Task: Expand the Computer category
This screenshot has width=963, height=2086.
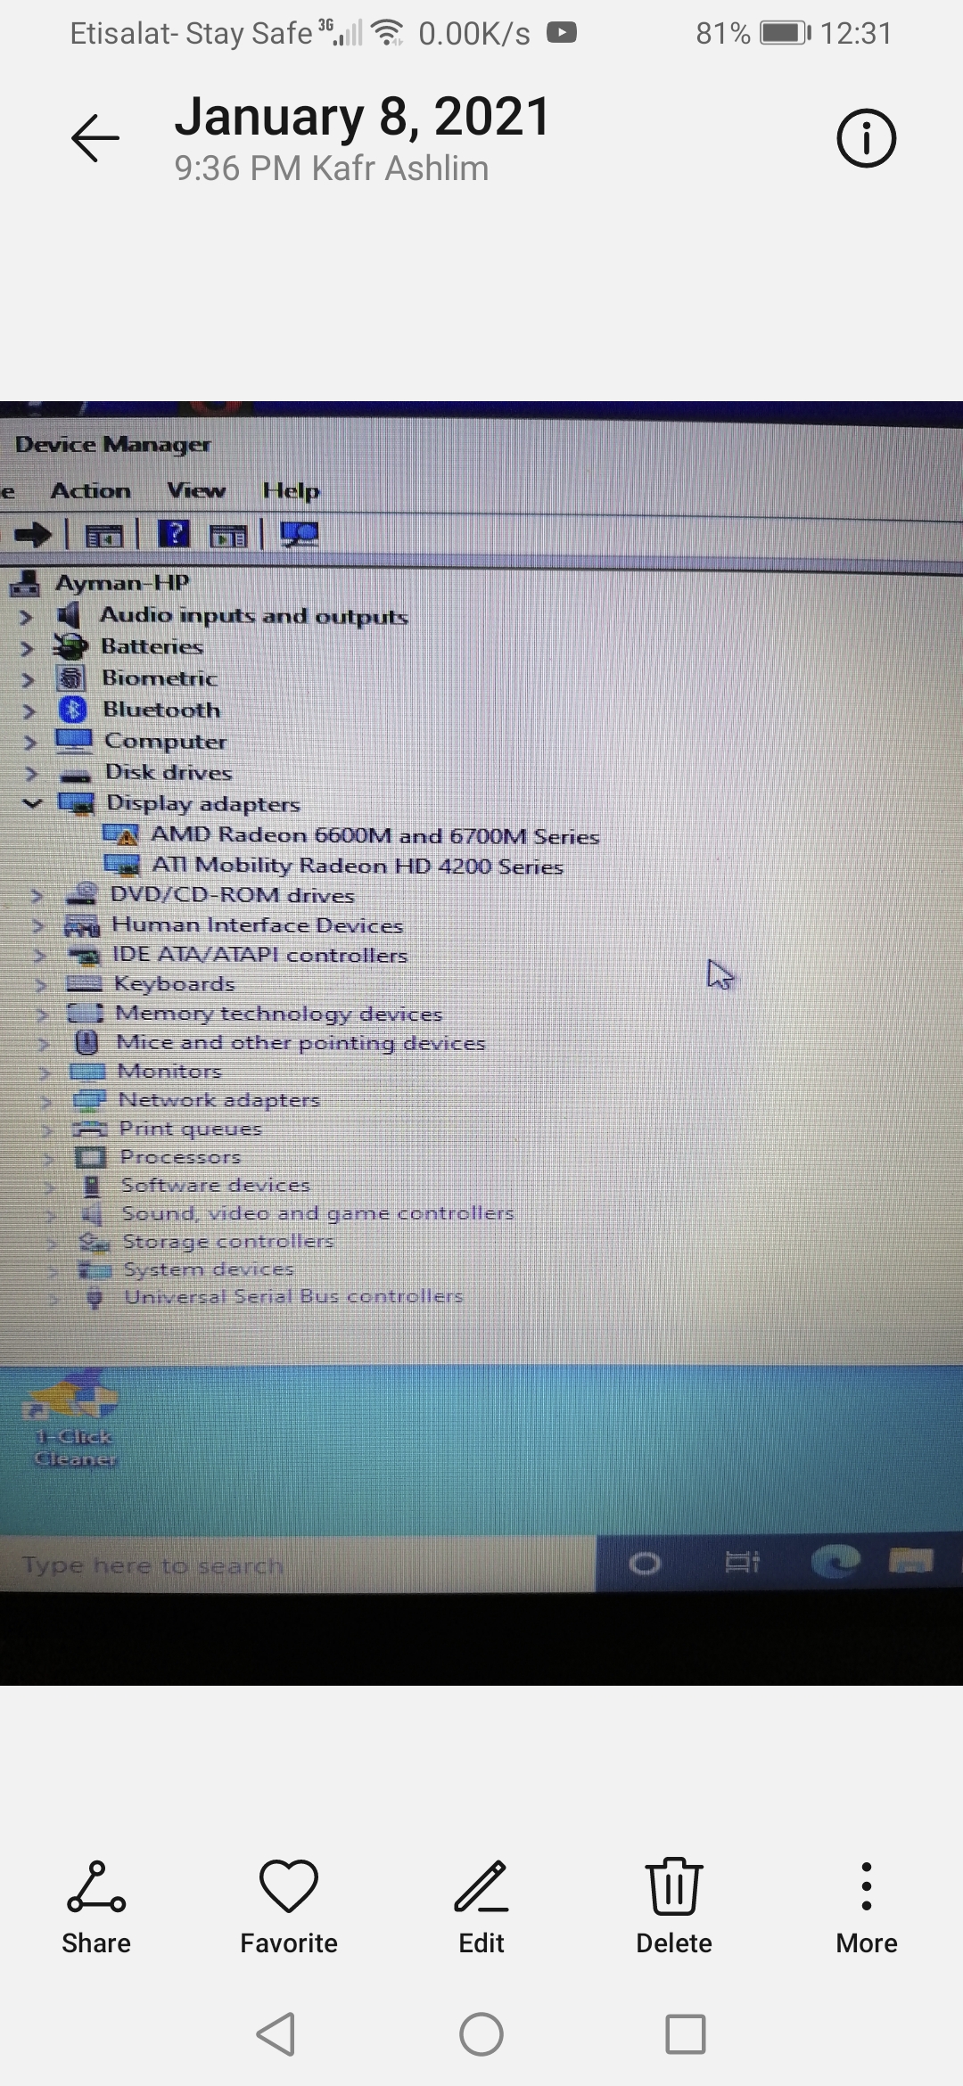Action: tap(29, 742)
